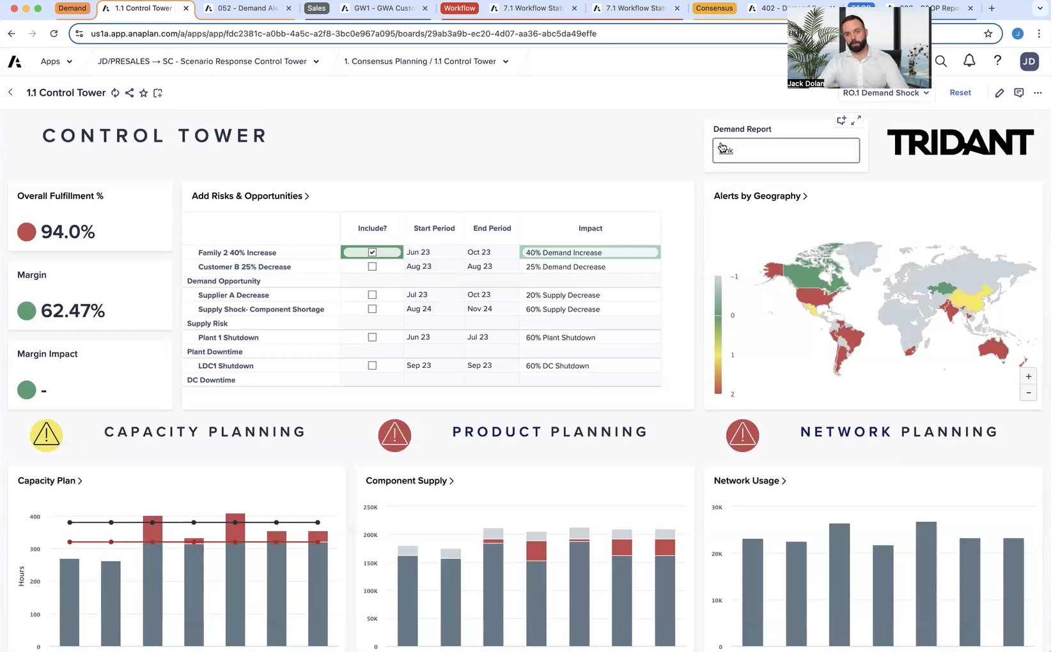Check the Plant 1 Shutdown box
Viewport: 1051px width, 652px height.
[372, 337]
